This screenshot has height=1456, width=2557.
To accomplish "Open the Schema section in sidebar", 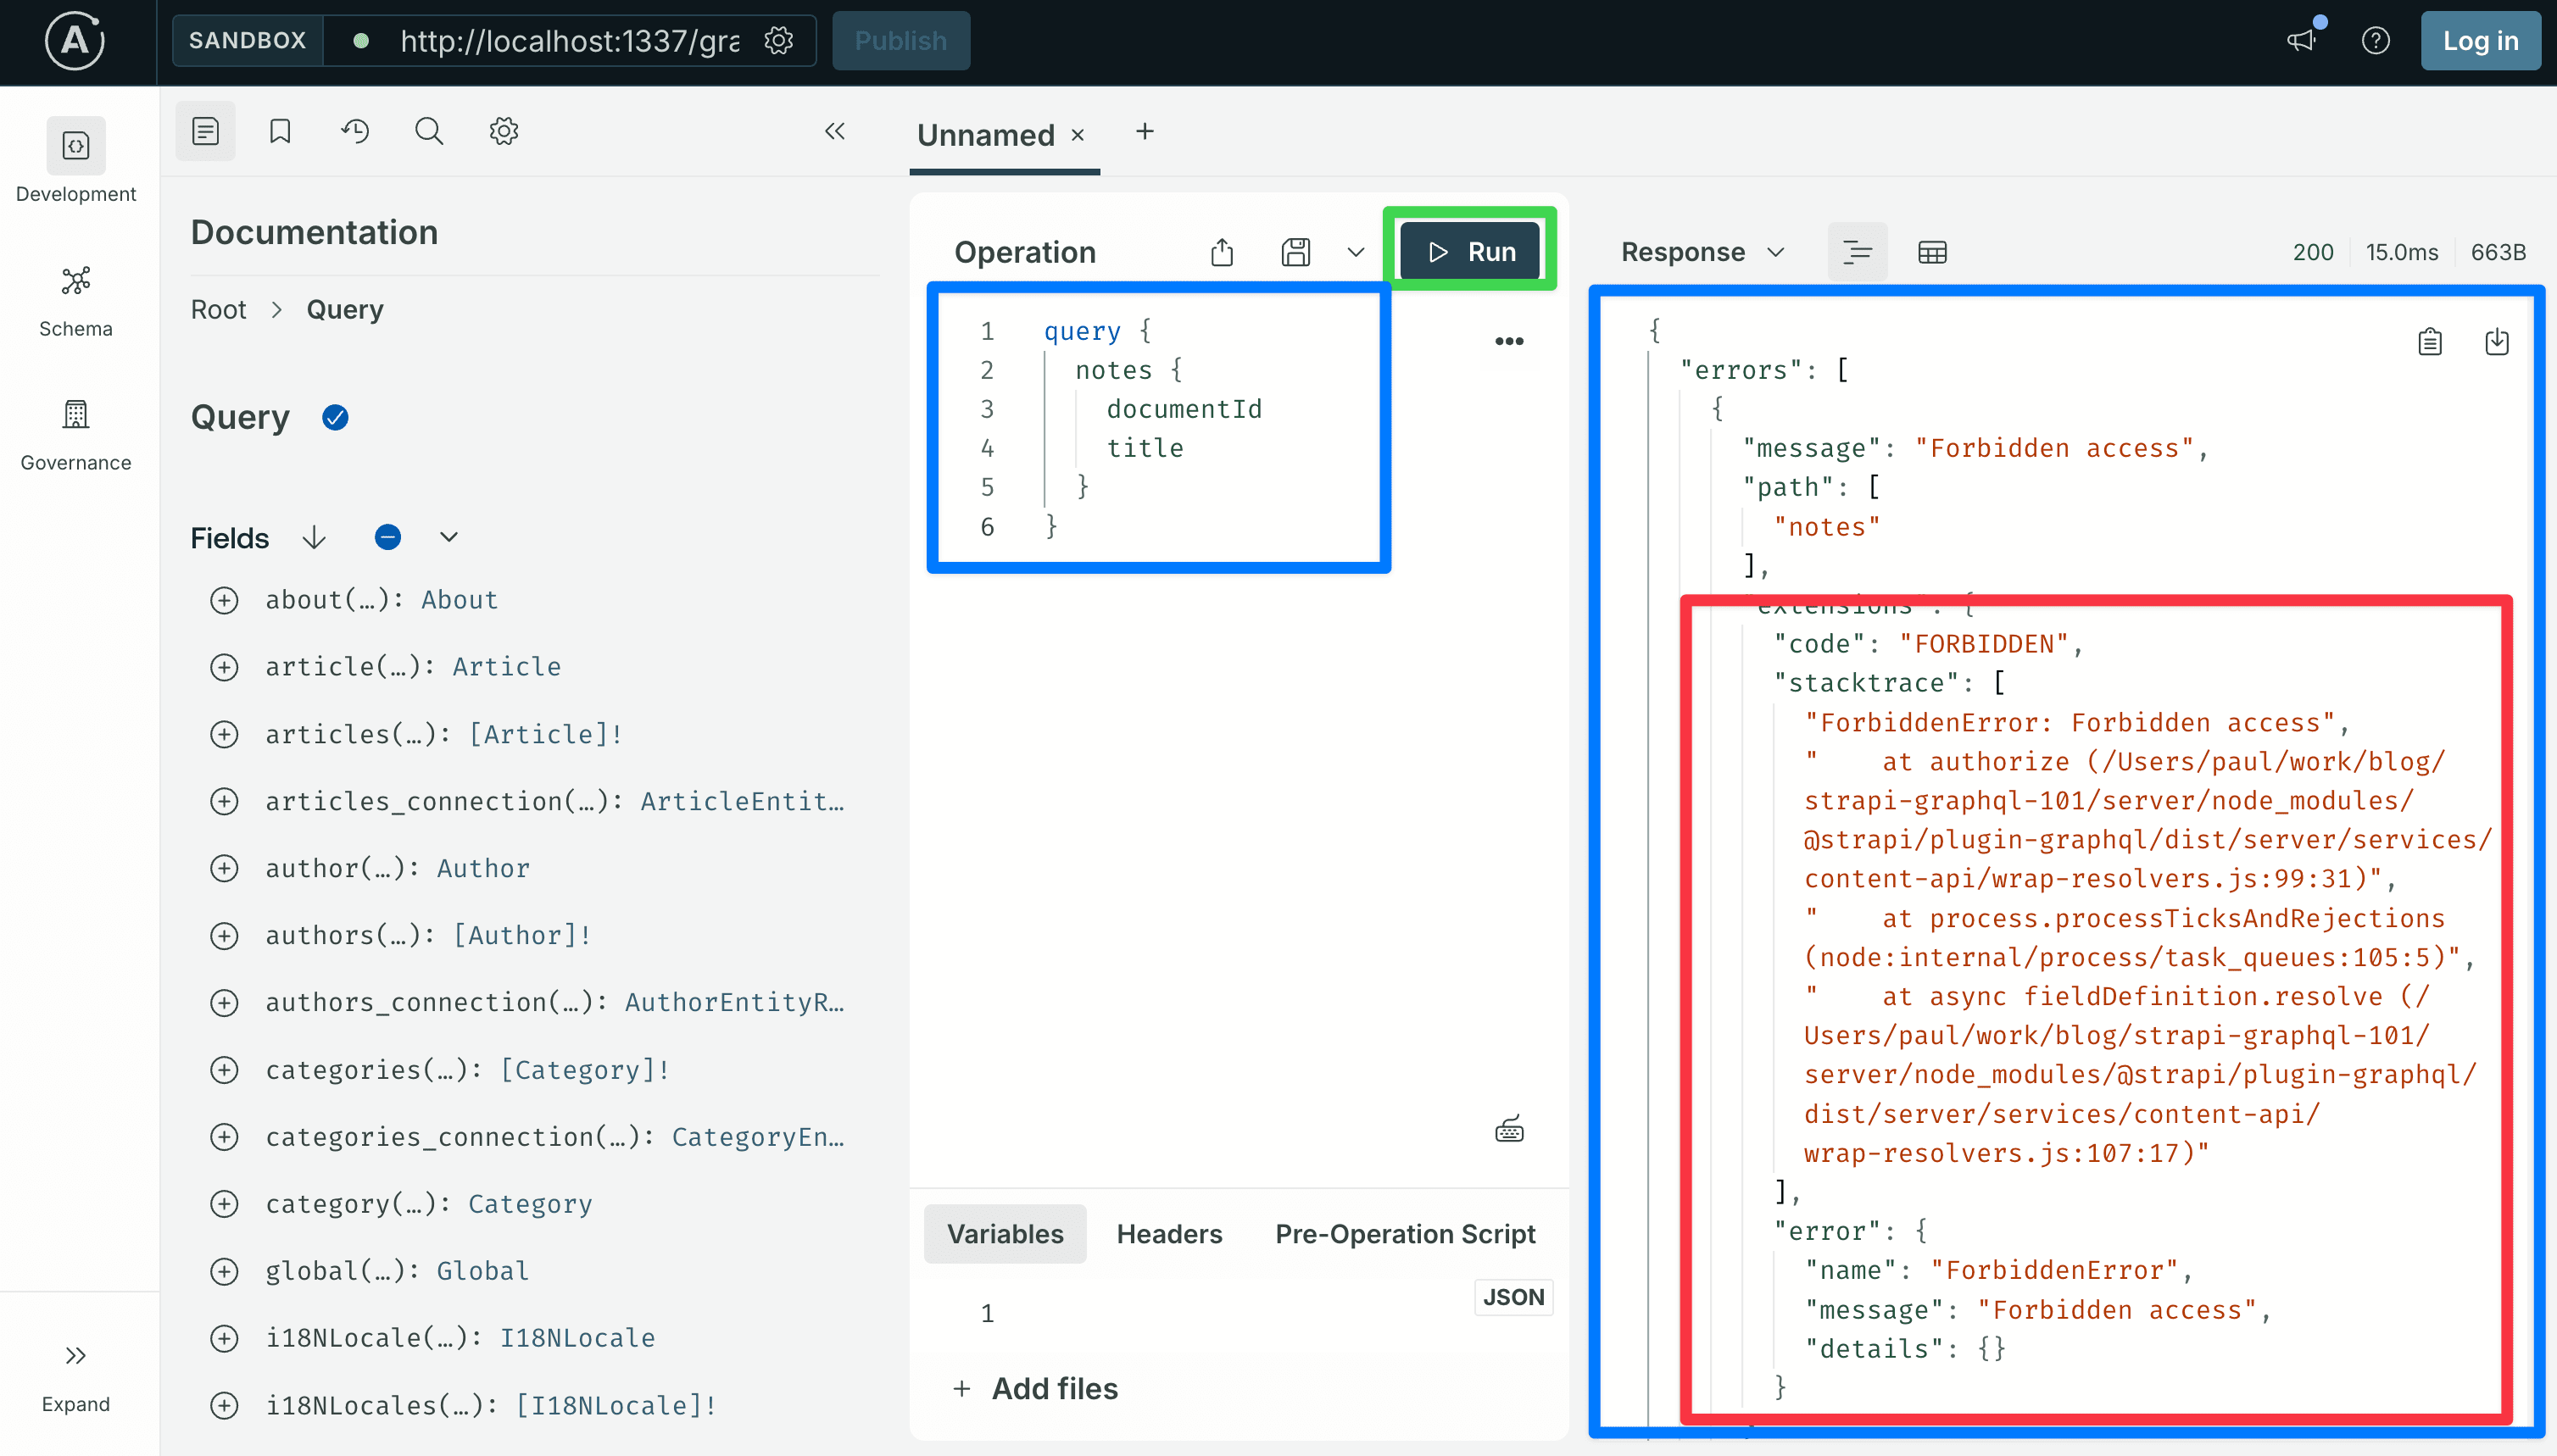I will pyautogui.click(x=76, y=300).
